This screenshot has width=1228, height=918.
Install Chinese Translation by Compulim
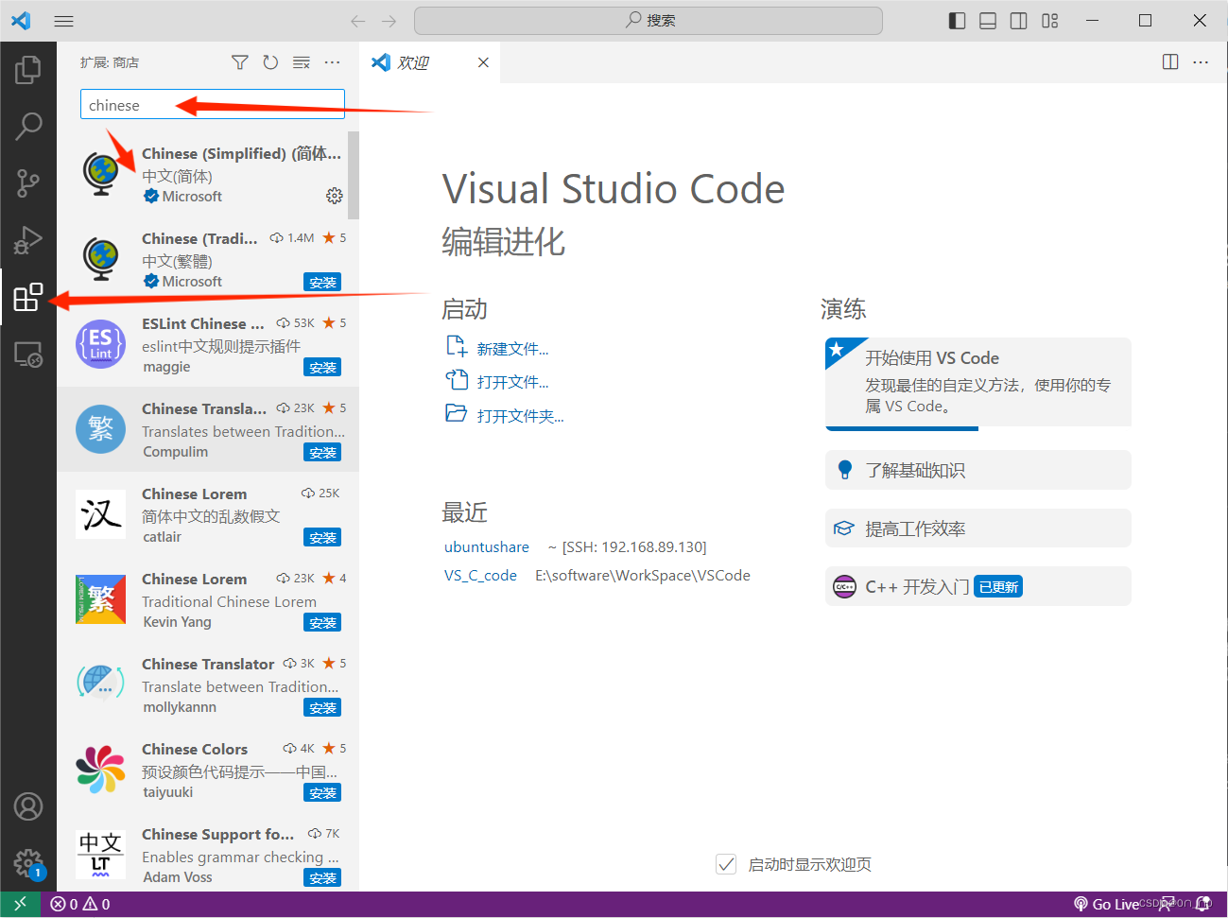click(x=322, y=452)
